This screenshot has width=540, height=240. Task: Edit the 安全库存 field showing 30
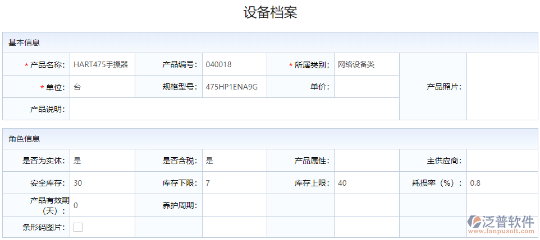click(102, 183)
